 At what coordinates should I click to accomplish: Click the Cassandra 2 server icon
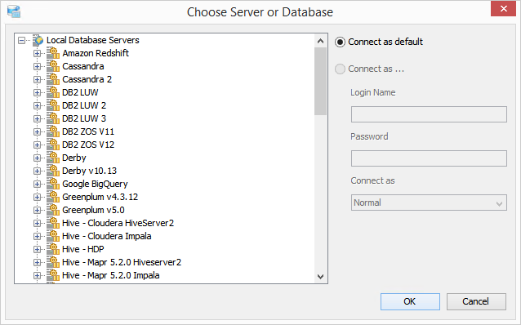53,79
